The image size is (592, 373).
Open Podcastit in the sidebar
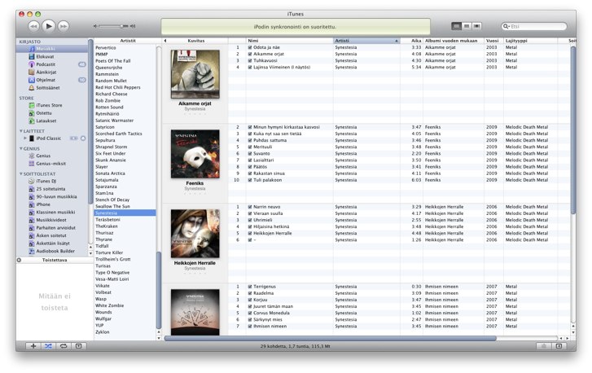coord(46,64)
